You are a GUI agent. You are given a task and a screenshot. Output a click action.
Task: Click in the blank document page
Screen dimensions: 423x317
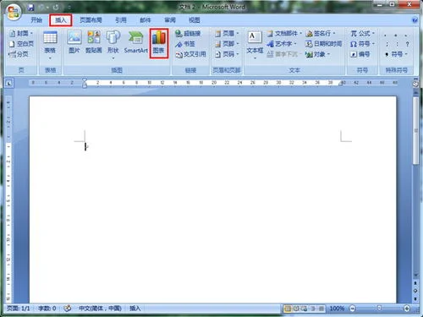tap(212, 199)
